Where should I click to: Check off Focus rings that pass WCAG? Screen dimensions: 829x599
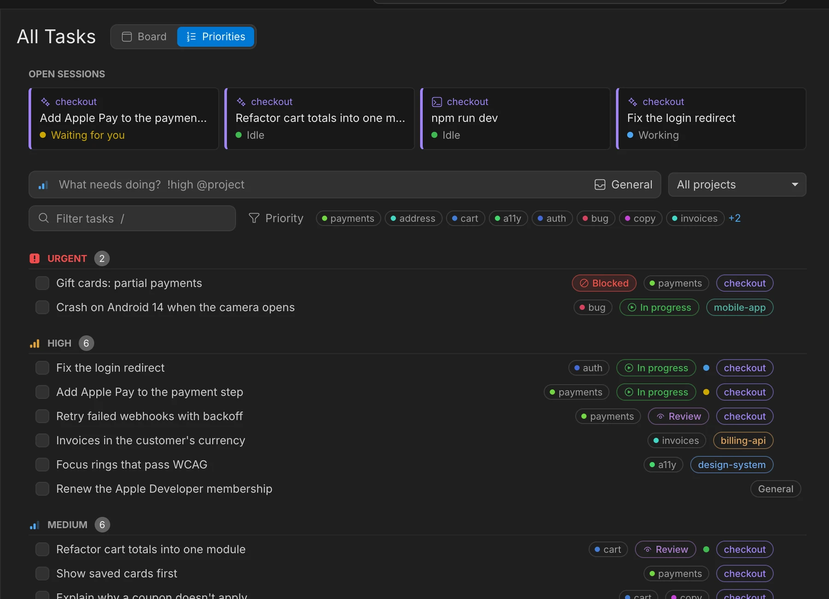[x=42, y=465]
